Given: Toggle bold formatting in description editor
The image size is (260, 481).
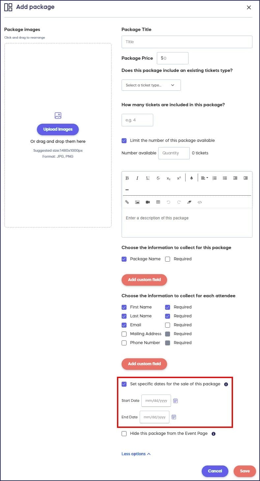Looking at the screenshot, I should 127,178.
